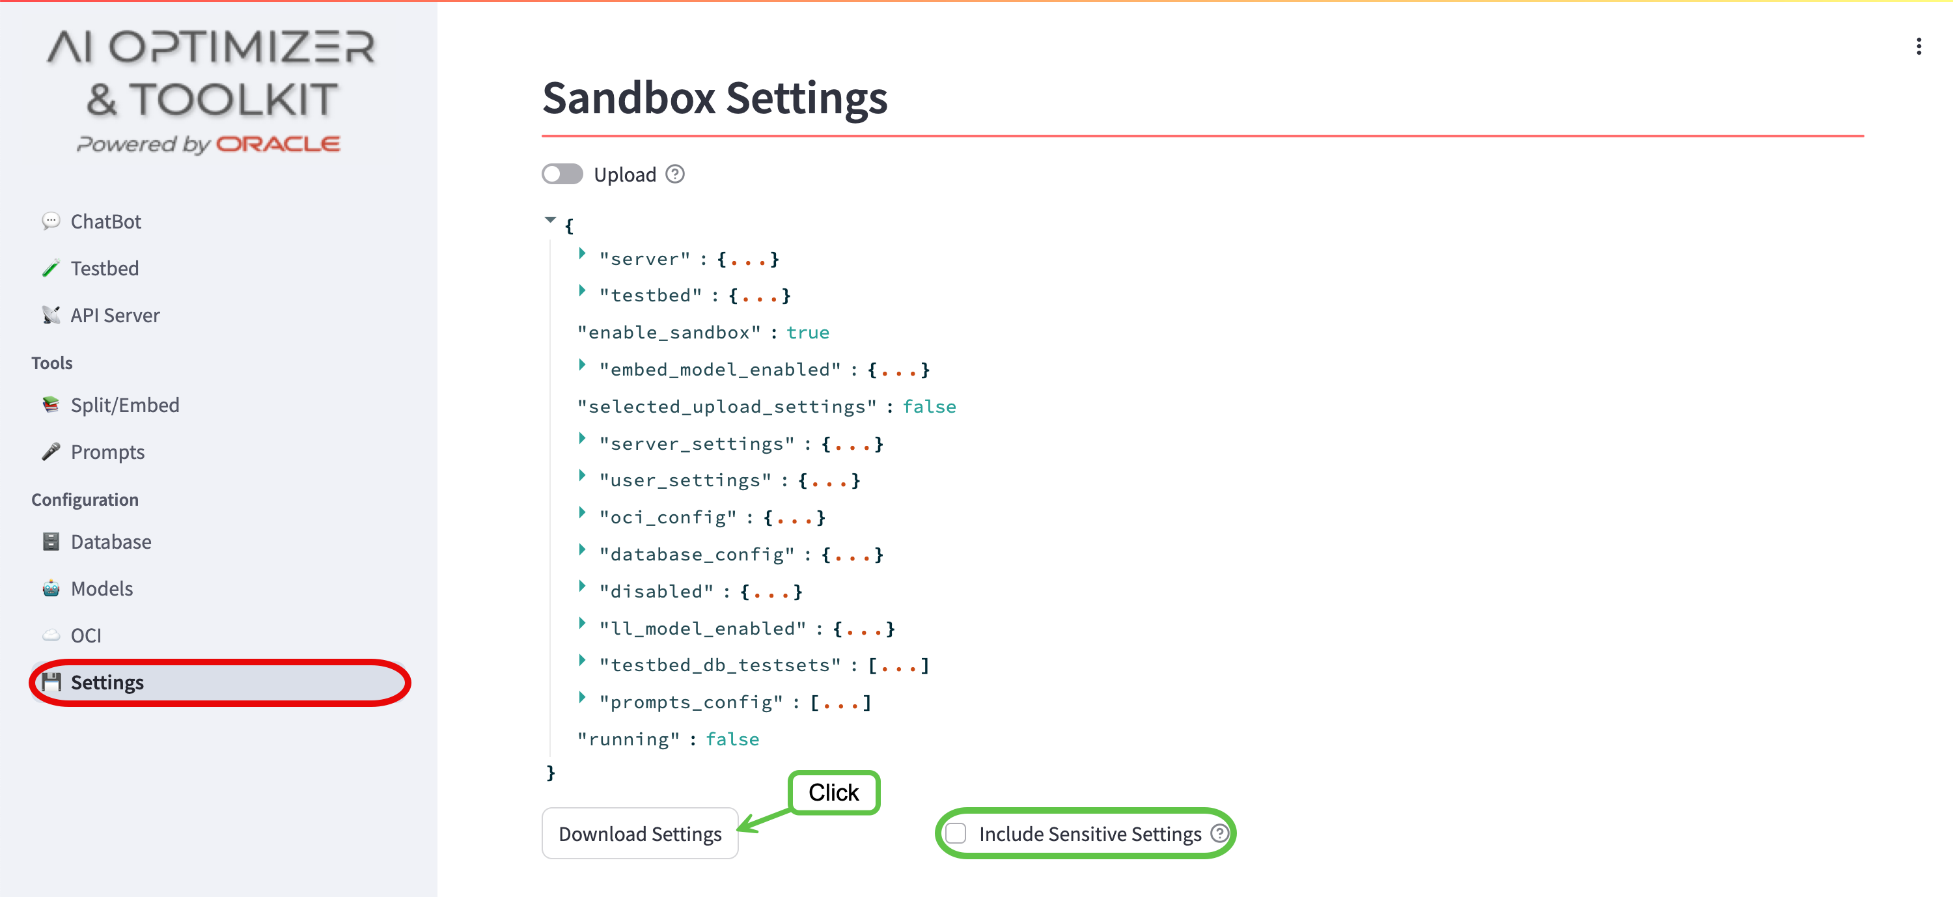Click the Models robot icon
1953x897 pixels.
point(51,588)
